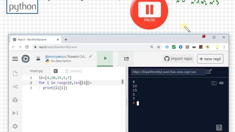Click the light bulb extension icon

tap(217, 47)
